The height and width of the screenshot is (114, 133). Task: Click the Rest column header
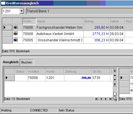tap(129, 21)
